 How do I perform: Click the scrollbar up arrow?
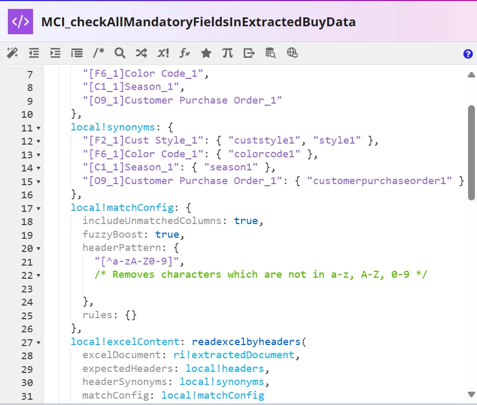pyautogui.click(x=471, y=75)
